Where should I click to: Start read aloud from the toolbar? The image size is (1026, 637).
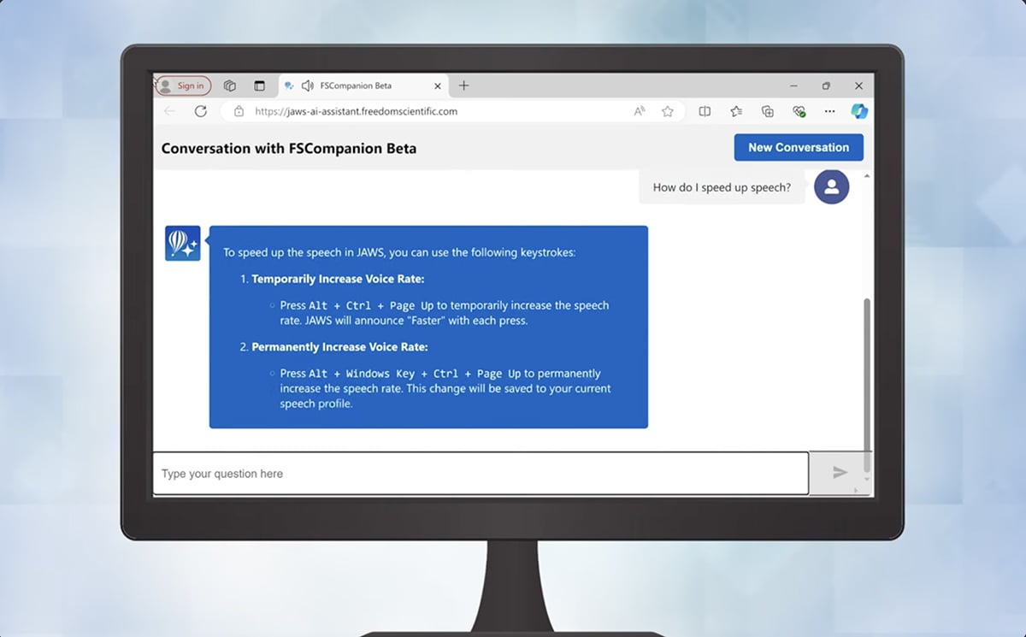pos(640,111)
